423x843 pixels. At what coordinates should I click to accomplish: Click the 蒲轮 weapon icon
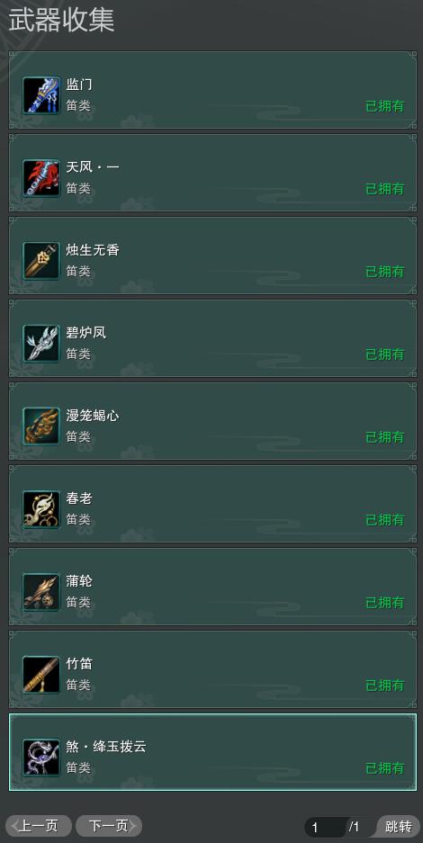click(41, 592)
